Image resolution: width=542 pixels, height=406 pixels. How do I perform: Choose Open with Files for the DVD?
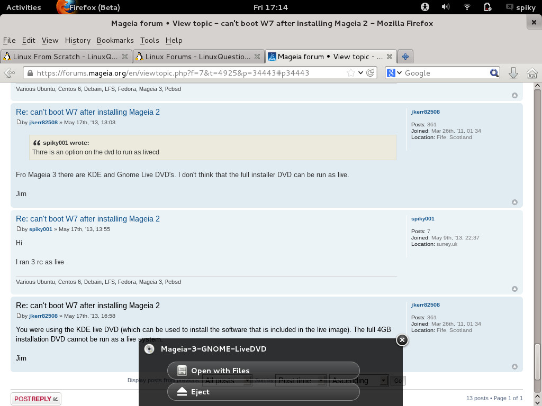[264, 371]
